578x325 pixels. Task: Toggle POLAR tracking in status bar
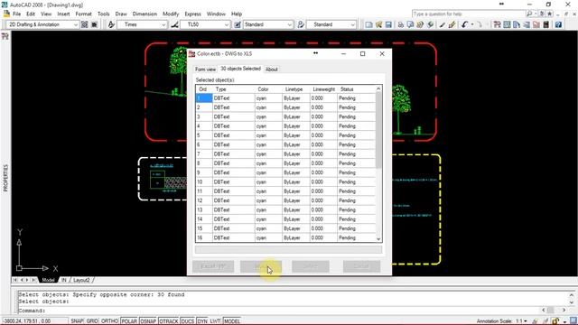129,321
